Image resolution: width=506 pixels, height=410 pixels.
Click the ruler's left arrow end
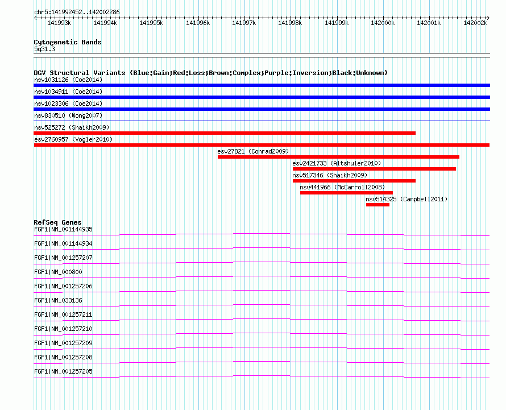pos(35,18)
